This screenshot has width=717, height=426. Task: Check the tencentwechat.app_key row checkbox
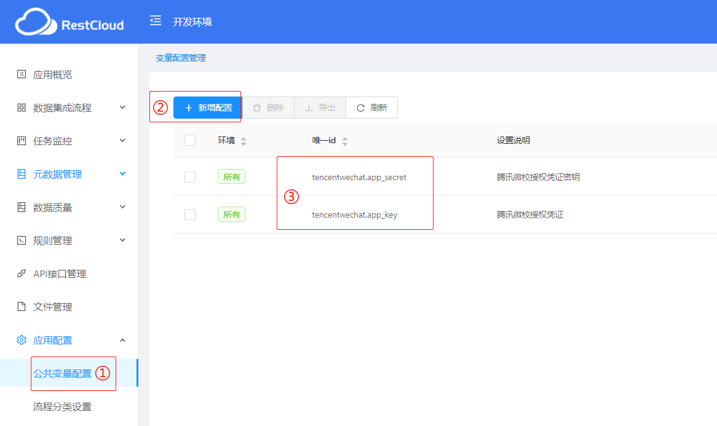[190, 215]
